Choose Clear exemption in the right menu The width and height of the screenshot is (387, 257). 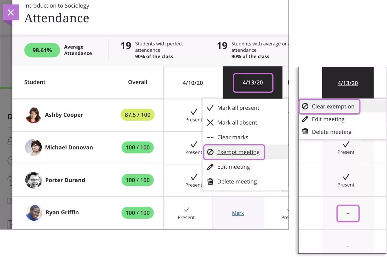[x=333, y=106]
